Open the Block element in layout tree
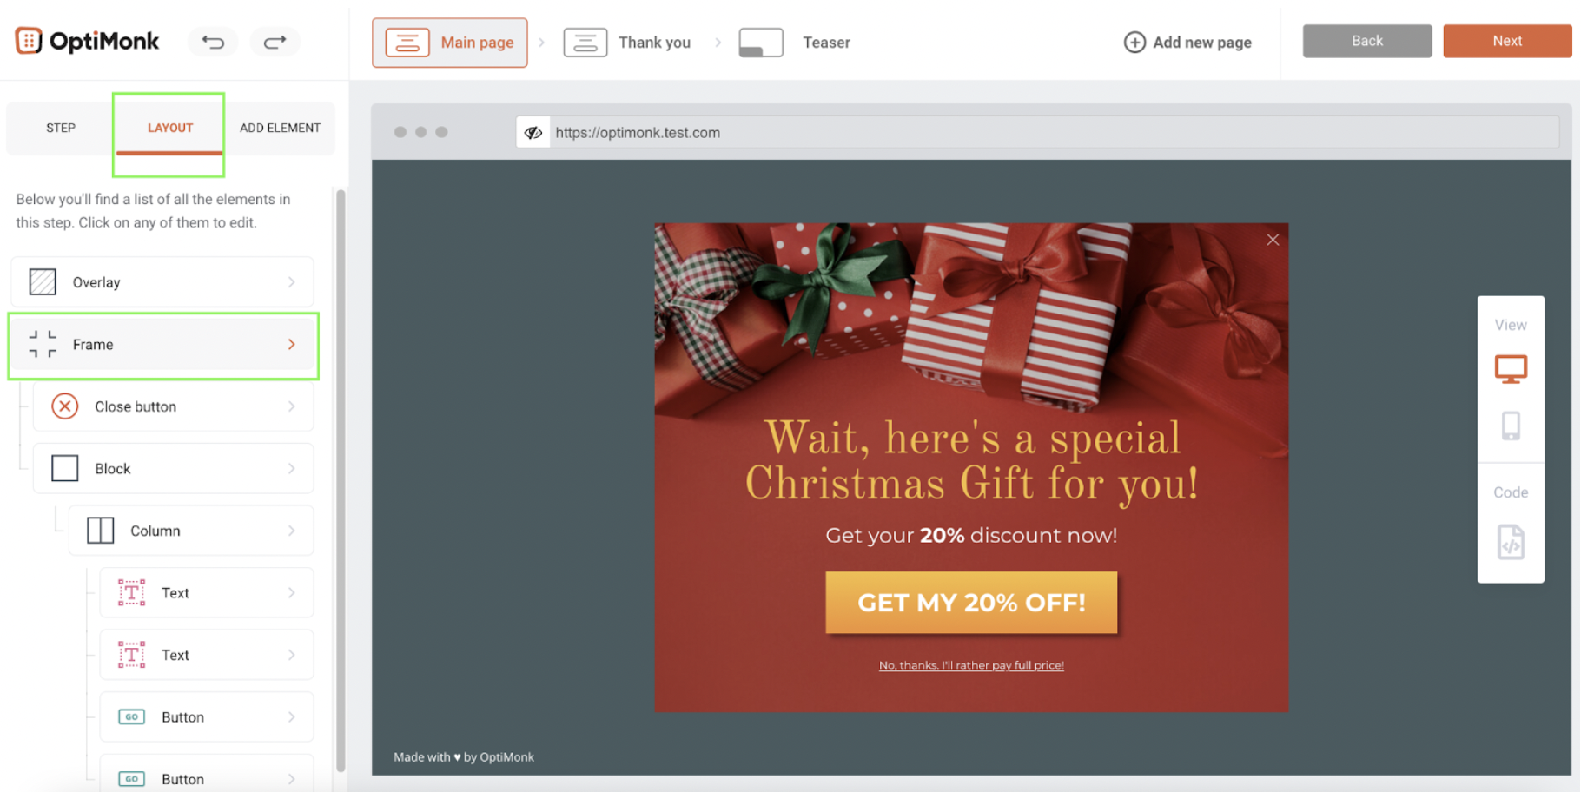 coord(173,469)
